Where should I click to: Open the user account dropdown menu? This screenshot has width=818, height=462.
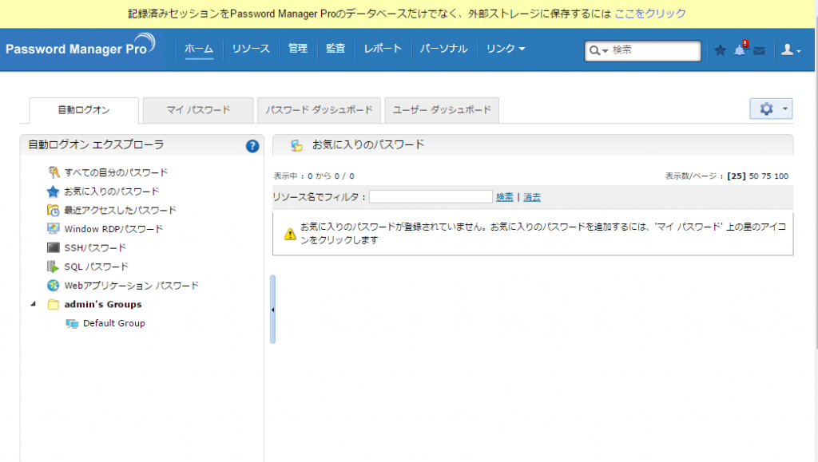click(x=789, y=50)
